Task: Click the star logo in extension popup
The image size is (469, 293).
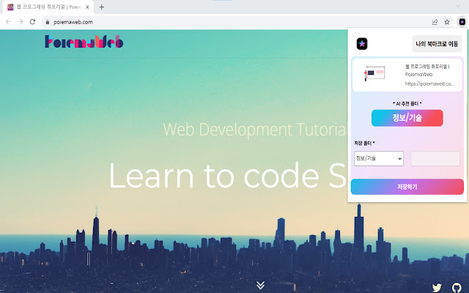Action: click(362, 44)
